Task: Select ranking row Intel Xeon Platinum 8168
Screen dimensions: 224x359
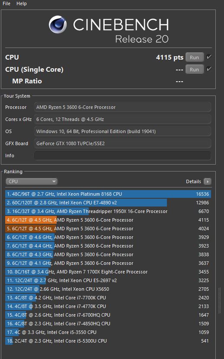Action: [x=108, y=194]
